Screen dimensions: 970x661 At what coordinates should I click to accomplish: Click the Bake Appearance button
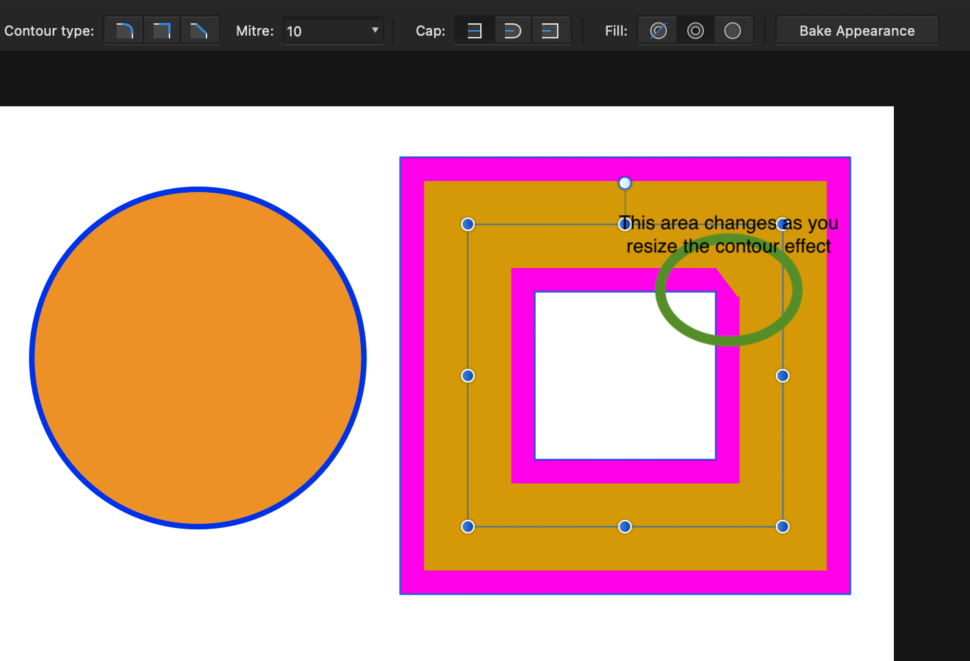coord(857,31)
